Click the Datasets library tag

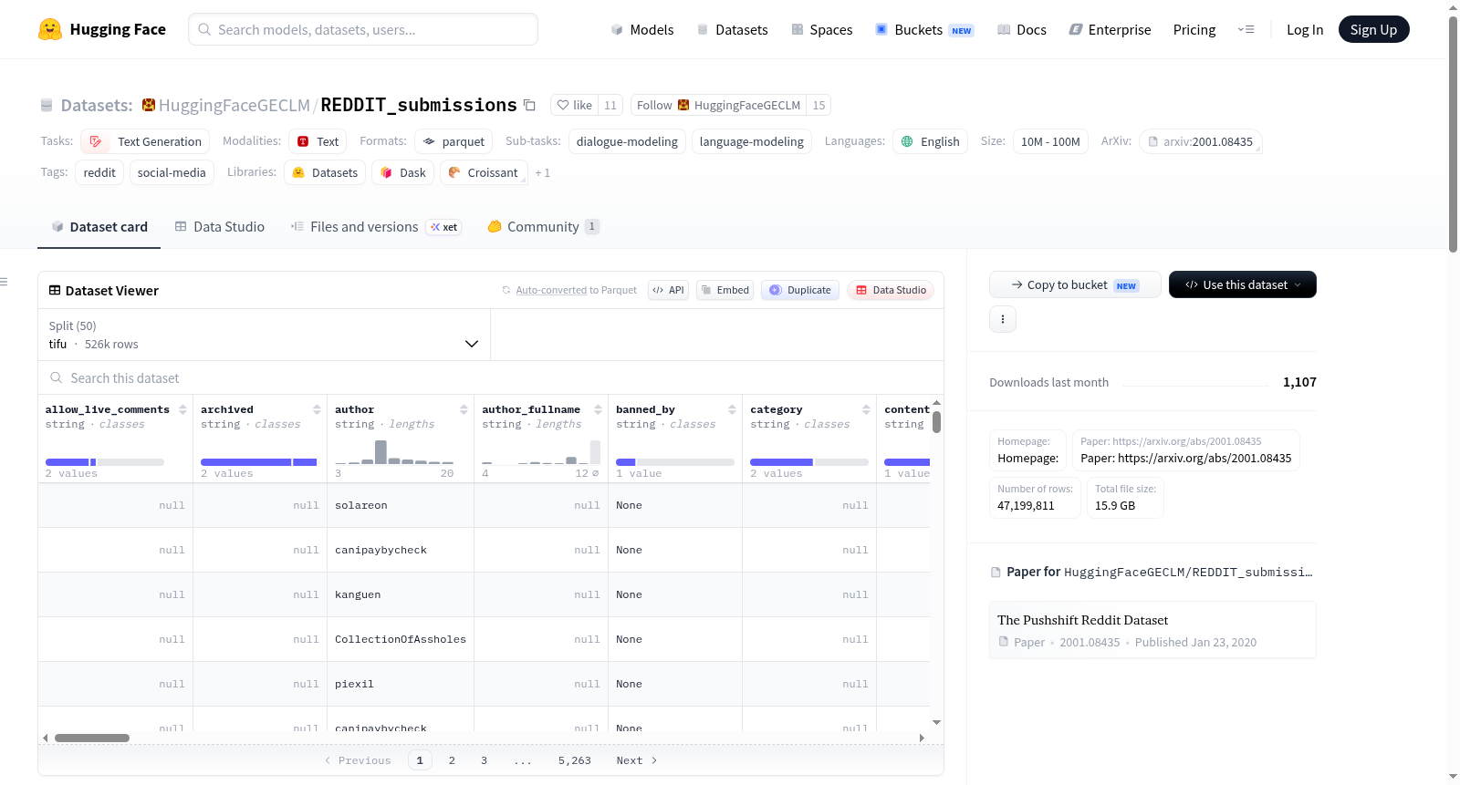tap(325, 172)
